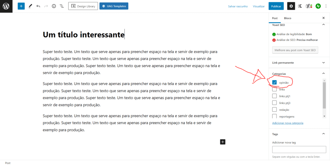Click the WordPress logo icon
Image resolution: width=330 pixels, height=165 pixels.
[6, 6]
